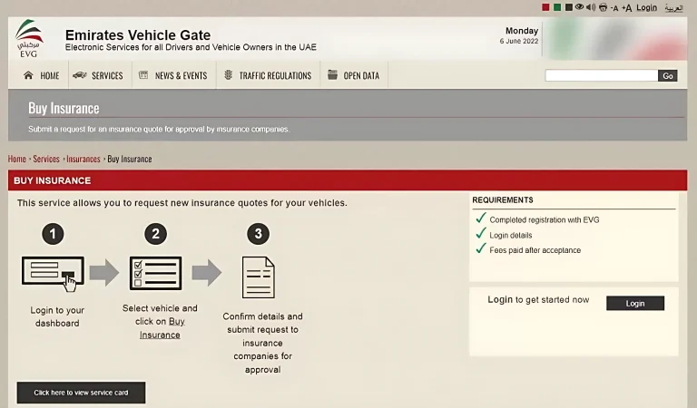Click the Login link in the top bar
Viewport: 697px width, 408px height.
point(646,7)
